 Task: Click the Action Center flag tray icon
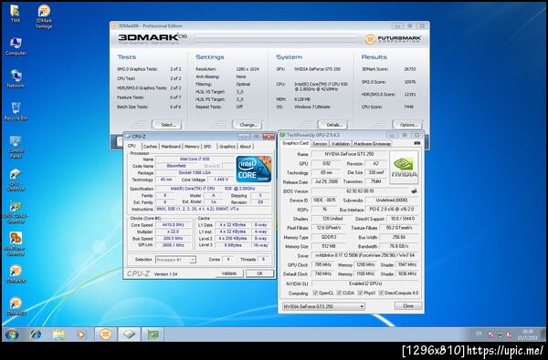pyautogui.click(x=491, y=334)
